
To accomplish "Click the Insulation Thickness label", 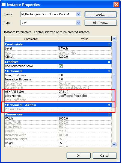I will click(x=18, y=79).
